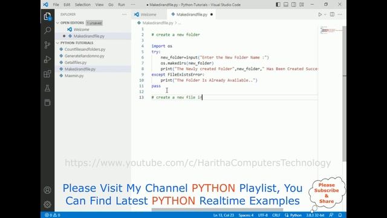Click the 'pass' keyword on line 11

(156, 86)
